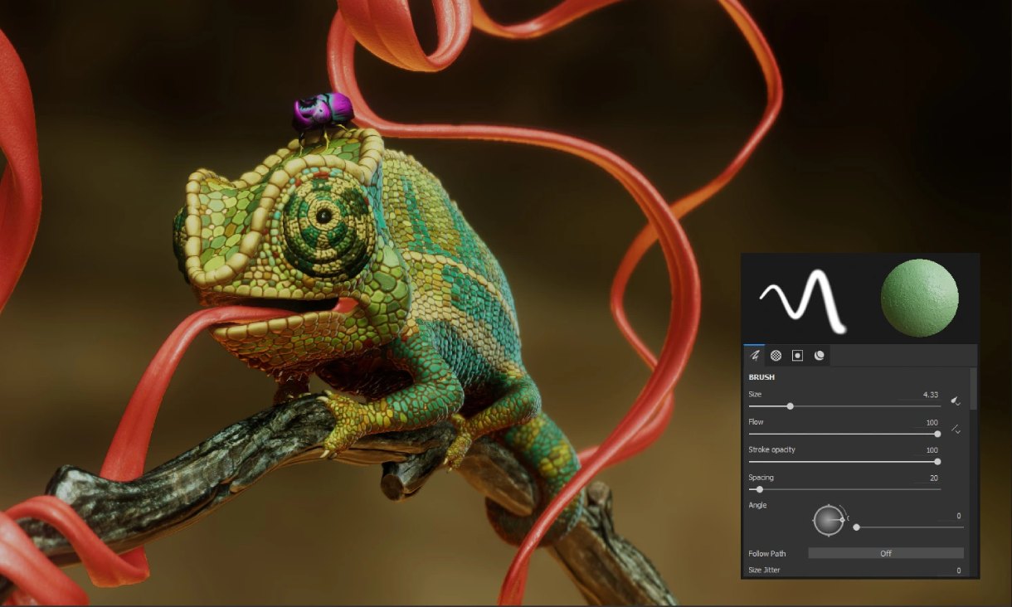Click the Flow slider handle
The width and height of the screenshot is (1012, 607).
[x=937, y=434]
